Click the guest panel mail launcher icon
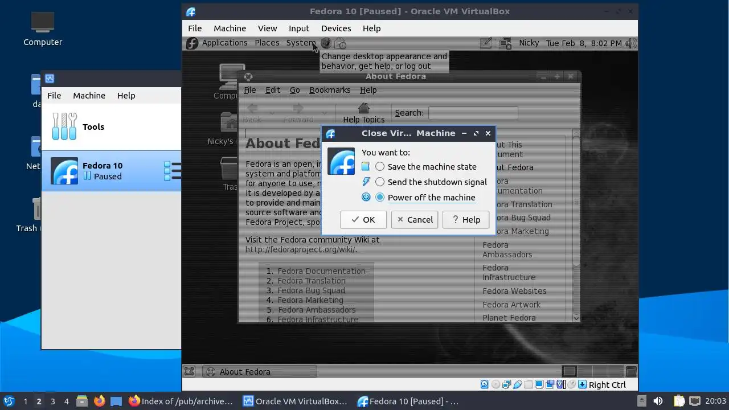729x410 pixels. 340,43
